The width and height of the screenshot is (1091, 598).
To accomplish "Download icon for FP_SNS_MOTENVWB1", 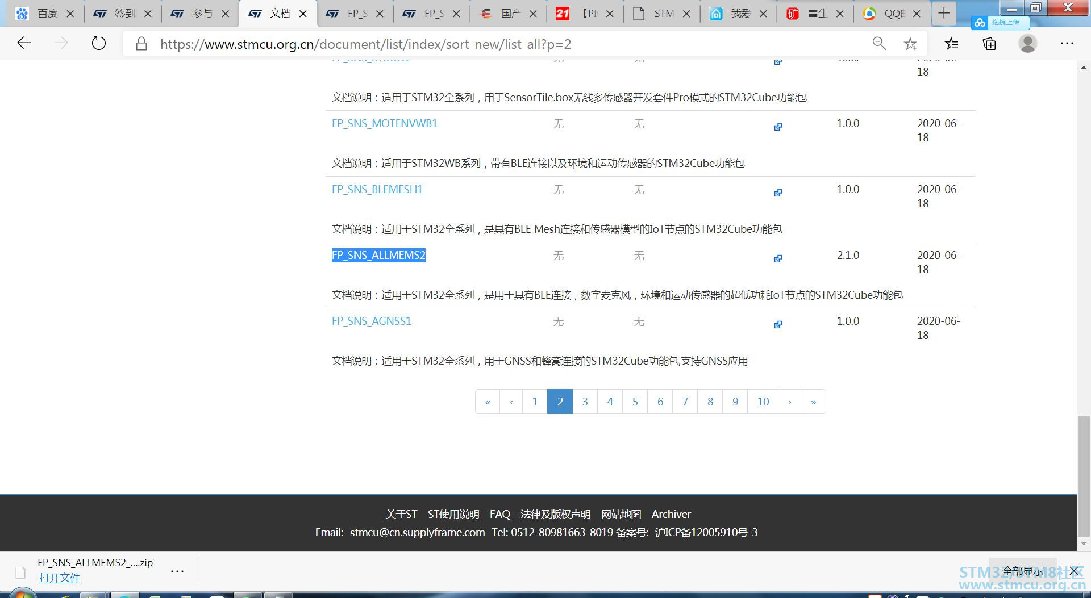I will click(x=778, y=127).
